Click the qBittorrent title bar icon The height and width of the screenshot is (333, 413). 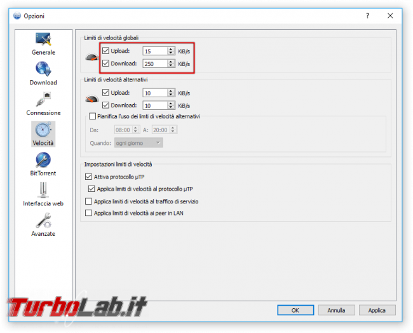tap(17, 16)
